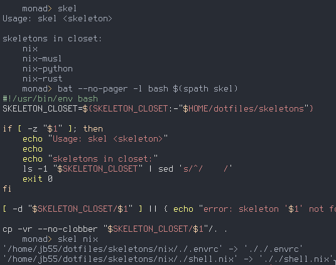The height and width of the screenshot is (265, 336).
Task: Click the 'nix-rust' skeleton entry
Action: (x=43, y=79)
